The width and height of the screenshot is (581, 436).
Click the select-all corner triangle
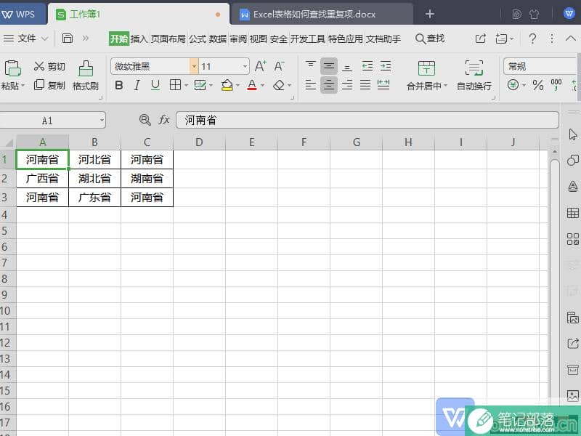point(9,142)
